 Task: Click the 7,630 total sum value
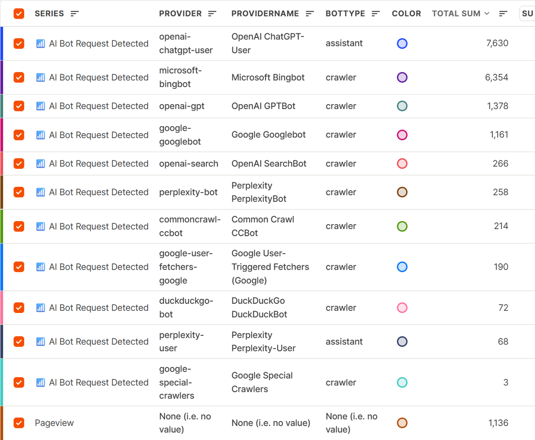496,44
